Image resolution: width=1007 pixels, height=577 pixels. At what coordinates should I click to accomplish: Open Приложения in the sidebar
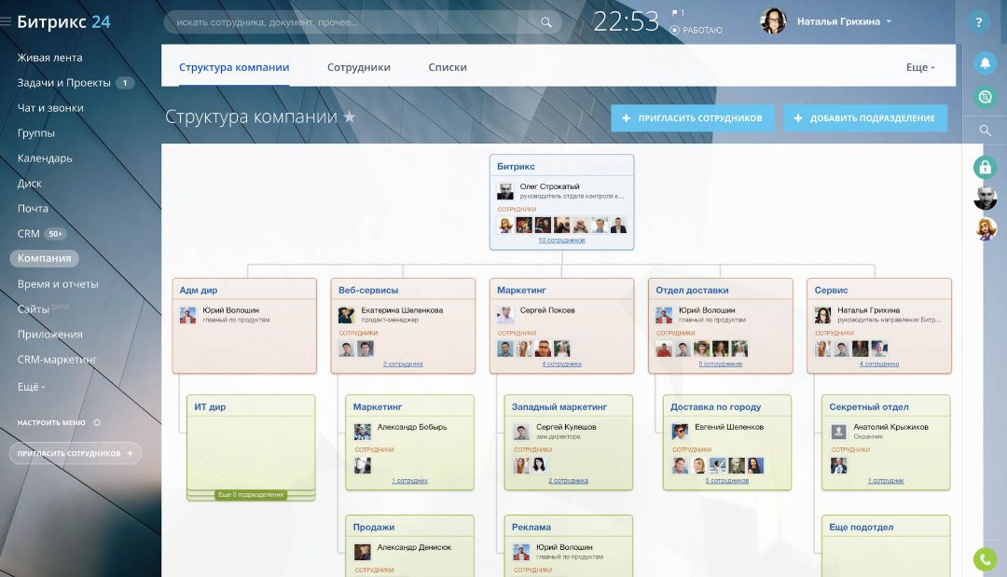point(49,334)
